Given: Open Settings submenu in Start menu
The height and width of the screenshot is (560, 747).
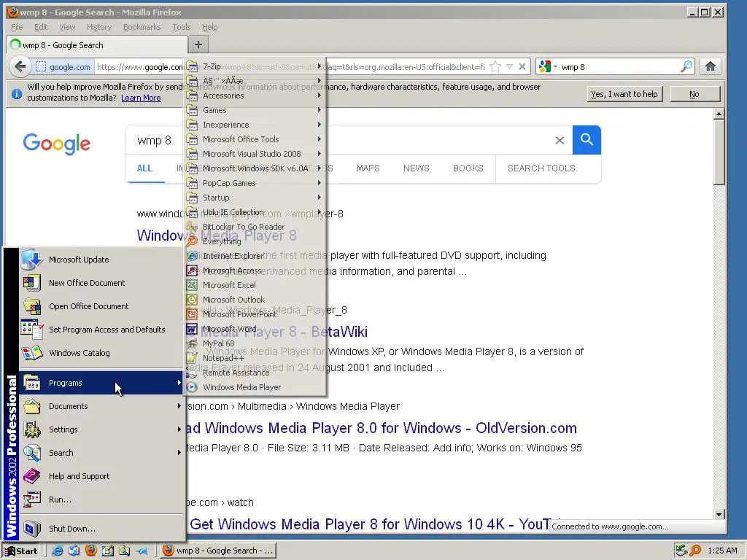Looking at the screenshot, I should [x=101, y=429].
